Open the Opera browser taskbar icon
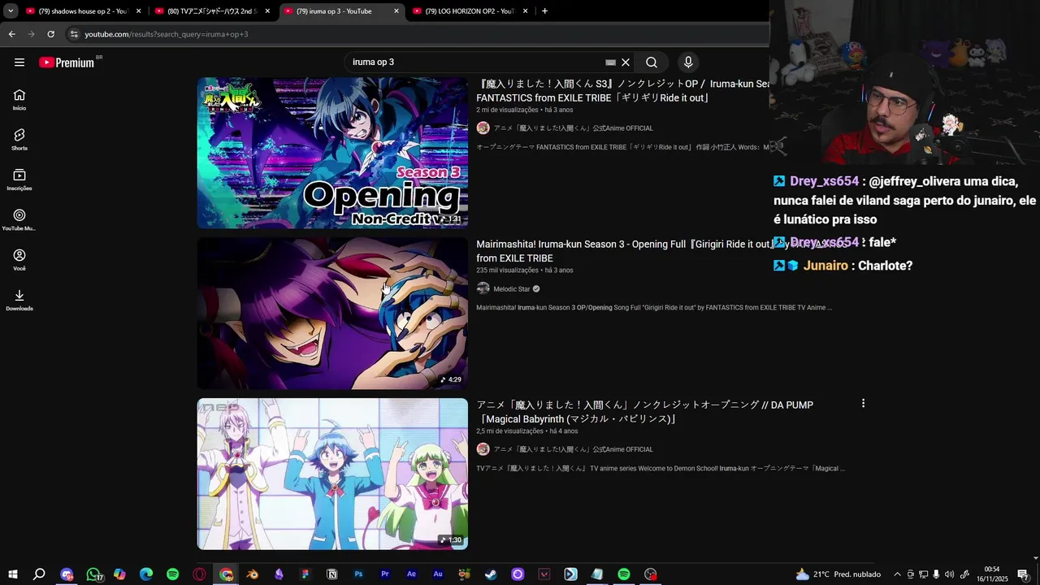This screenshot has width=1040, height=585. [199, 574]
